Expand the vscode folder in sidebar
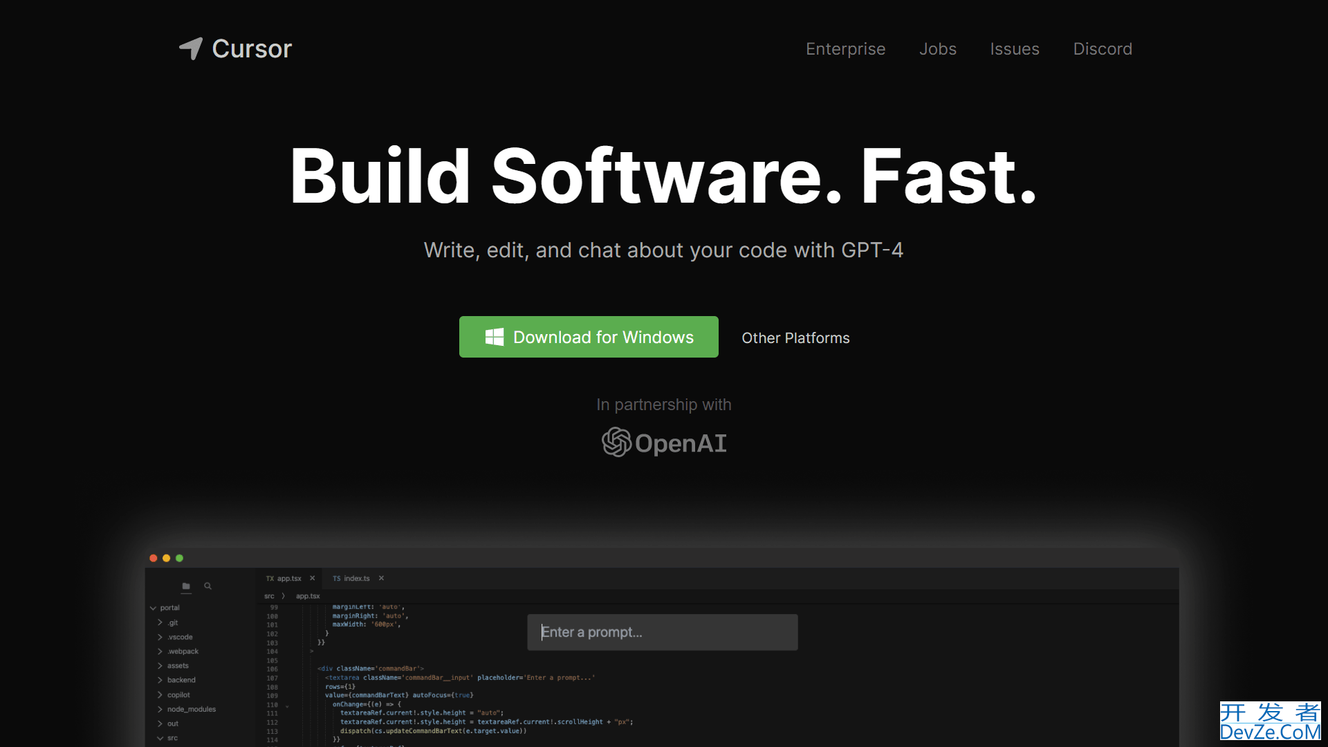 point(160,636)
